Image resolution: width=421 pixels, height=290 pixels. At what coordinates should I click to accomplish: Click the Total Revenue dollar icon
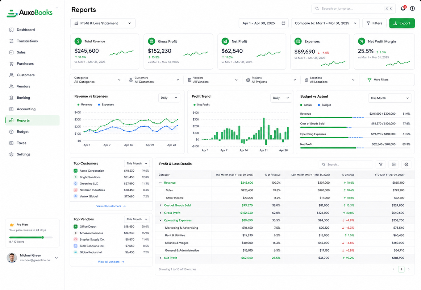tap(78, 41)
